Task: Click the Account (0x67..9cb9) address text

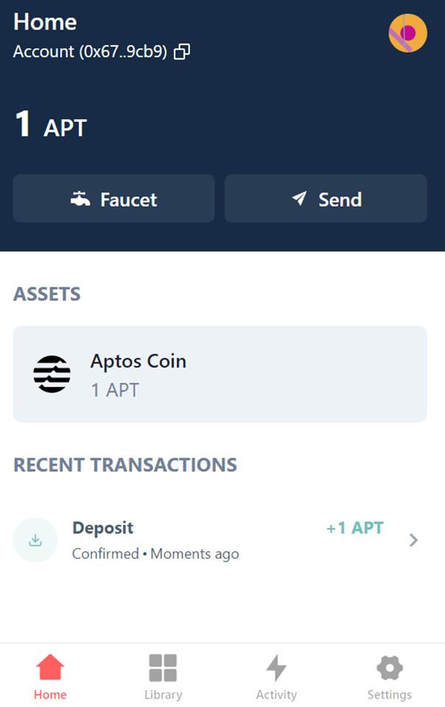Action: coord(91,52)
